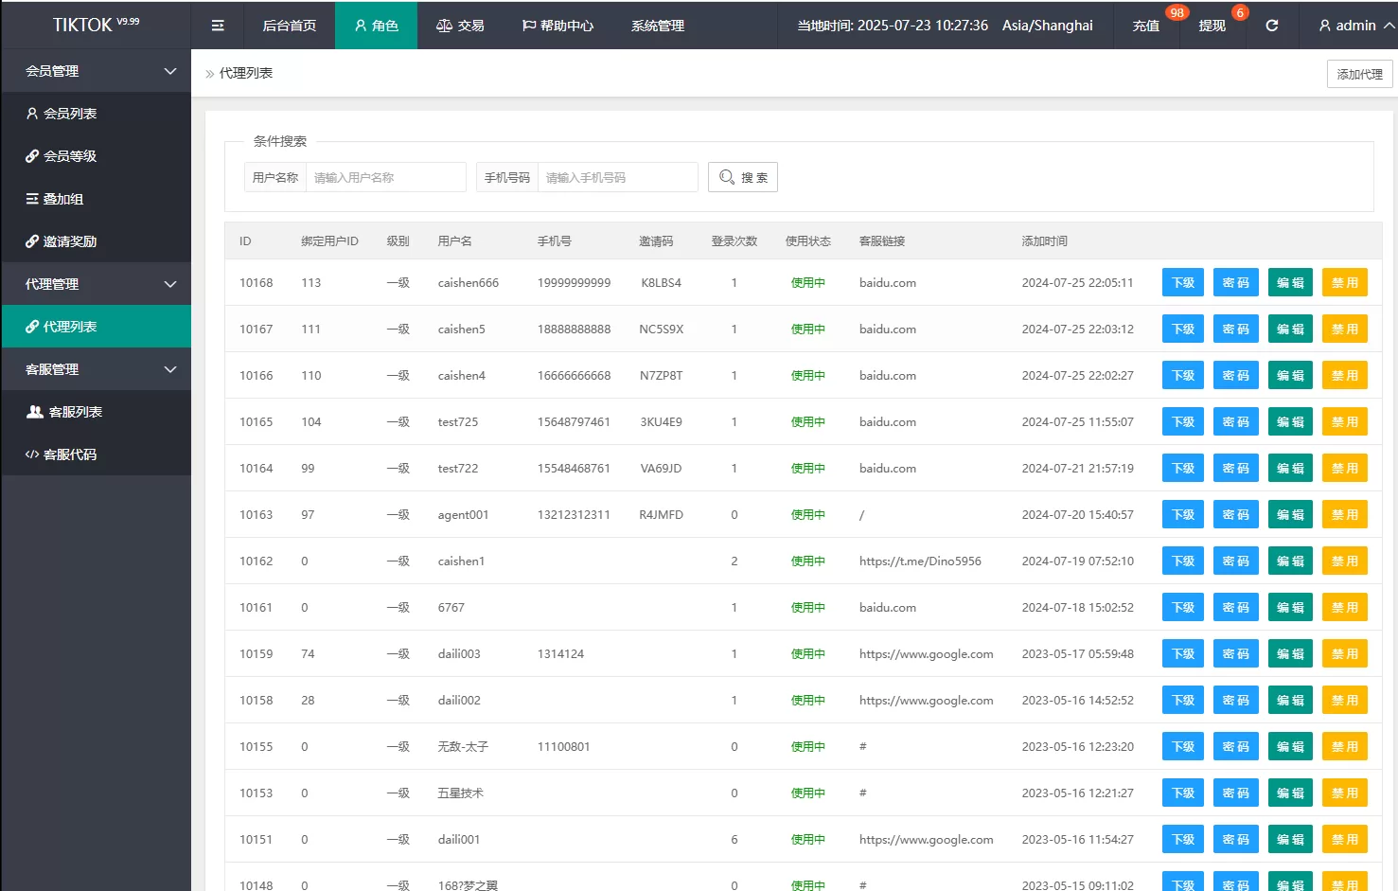Click the refresh icon in top bar
The image size is (1398, 891).
(1271, 26)
